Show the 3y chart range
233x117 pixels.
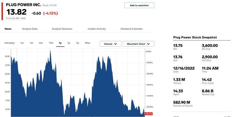69,43
